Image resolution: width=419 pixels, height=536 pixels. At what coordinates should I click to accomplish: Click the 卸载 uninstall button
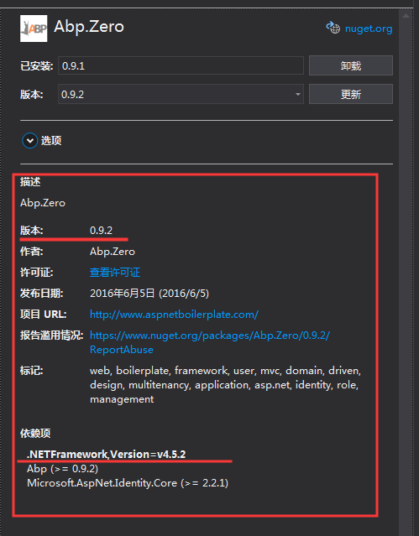(351, 65)
